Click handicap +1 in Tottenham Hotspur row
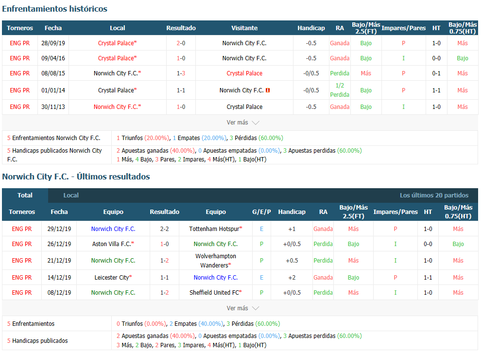The height and width of the screenshot is (355, 482). [292, 229]
